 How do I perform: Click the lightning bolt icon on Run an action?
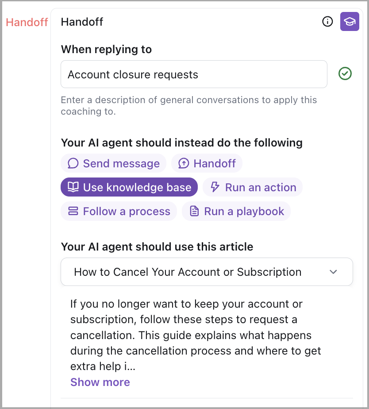[215, 187]
